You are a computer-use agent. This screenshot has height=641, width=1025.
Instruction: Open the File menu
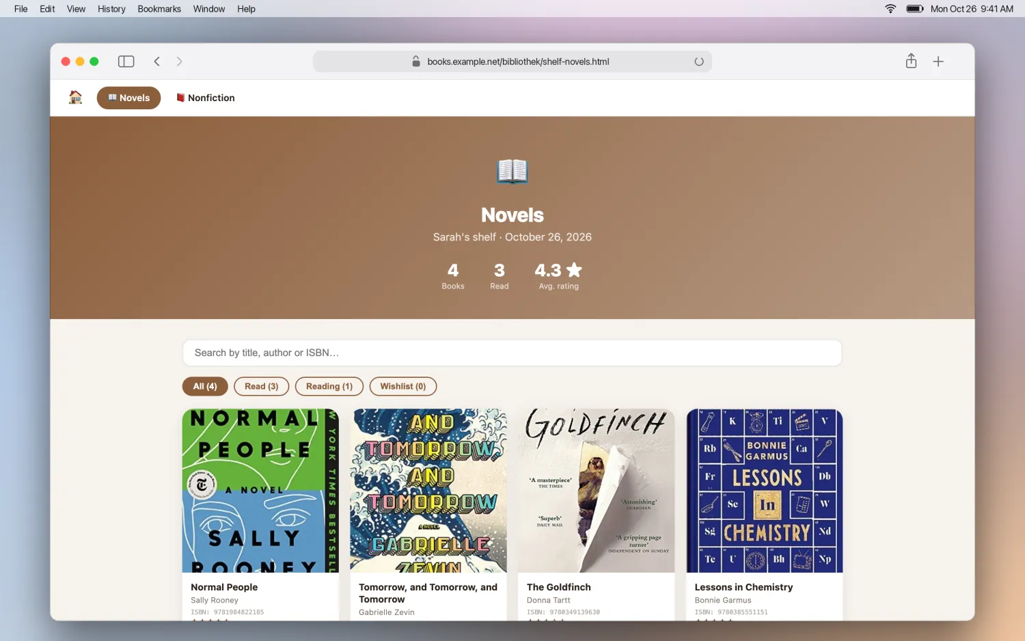[21, 9]
